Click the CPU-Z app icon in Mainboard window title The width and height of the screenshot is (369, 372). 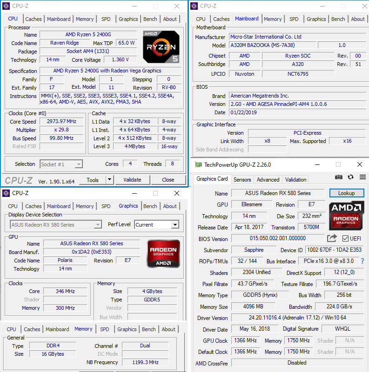pos(194,6)
